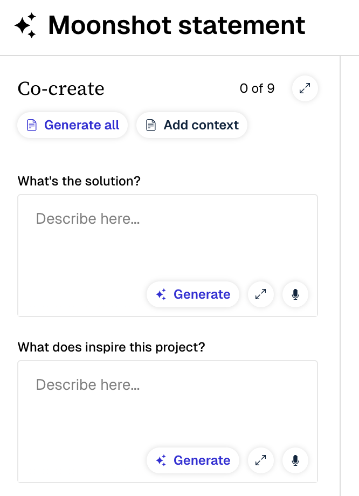Expand the Co-create panel to full size
359x496 pixels.
coord(305,89)
